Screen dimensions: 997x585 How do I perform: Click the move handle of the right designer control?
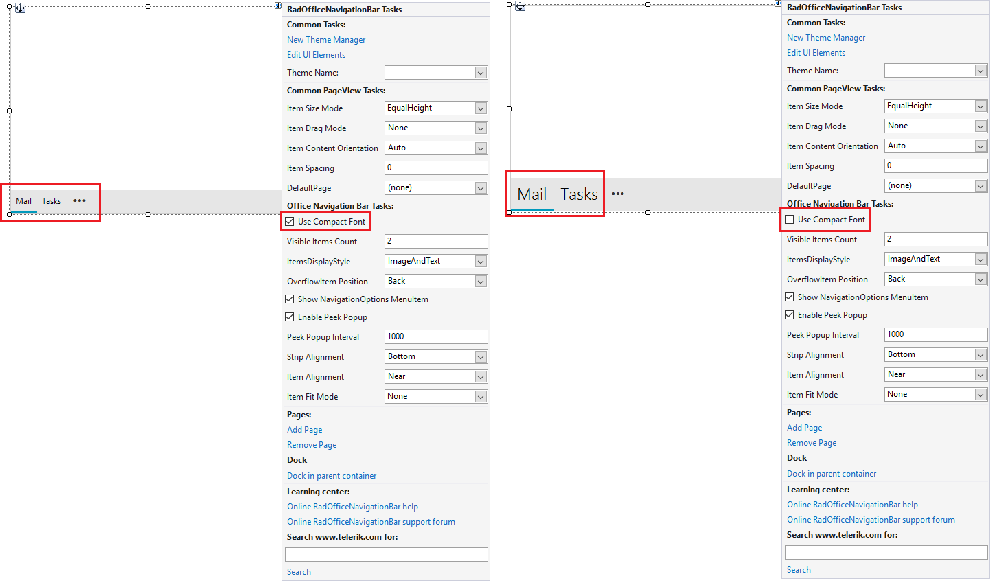click(520, 5)
